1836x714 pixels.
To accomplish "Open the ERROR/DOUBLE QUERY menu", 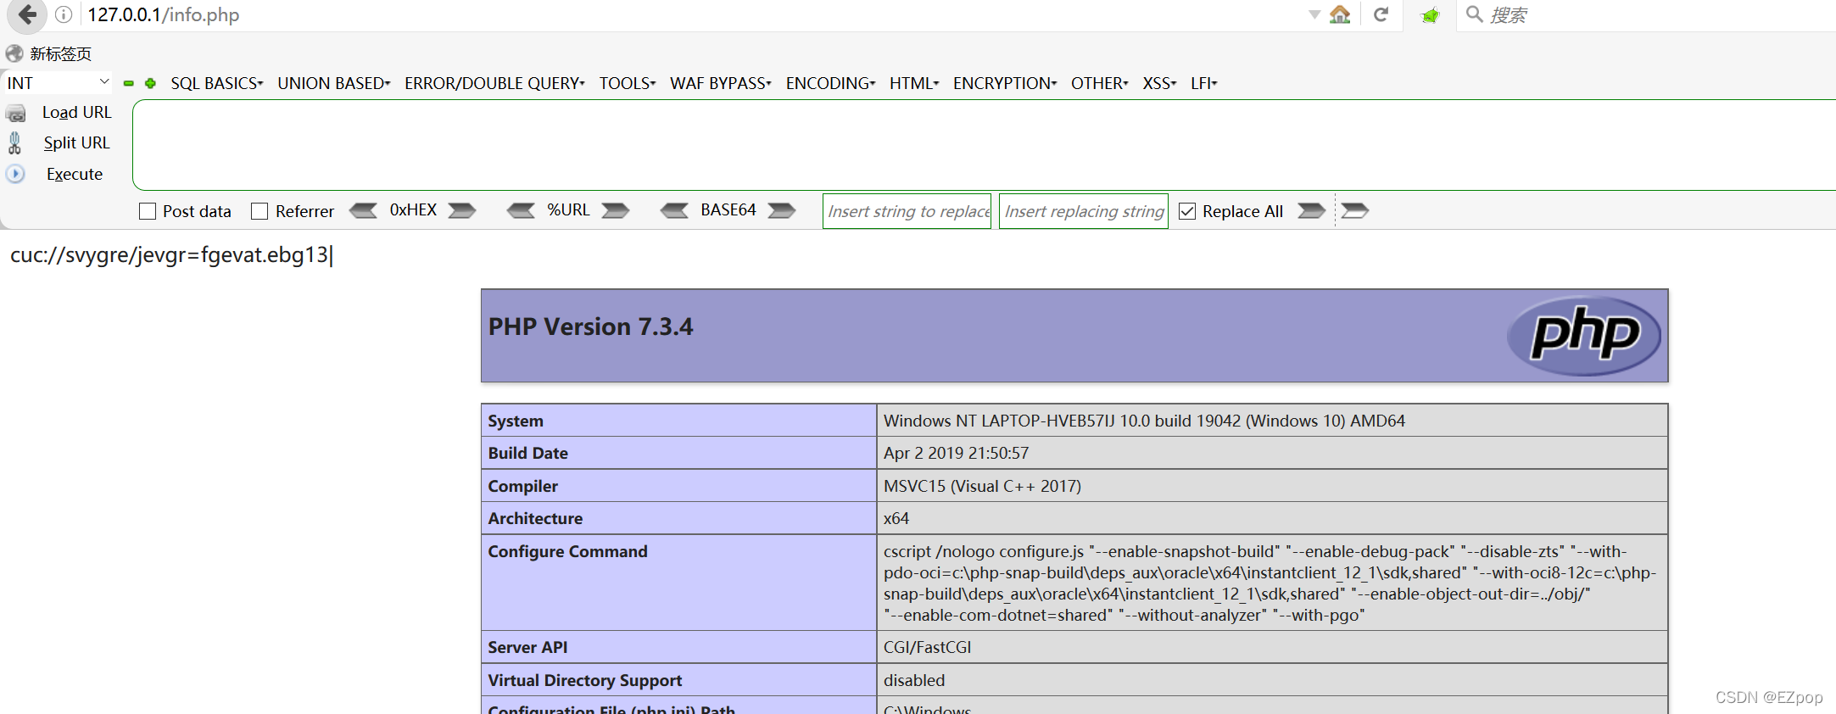I will click(x=494, y=83).
